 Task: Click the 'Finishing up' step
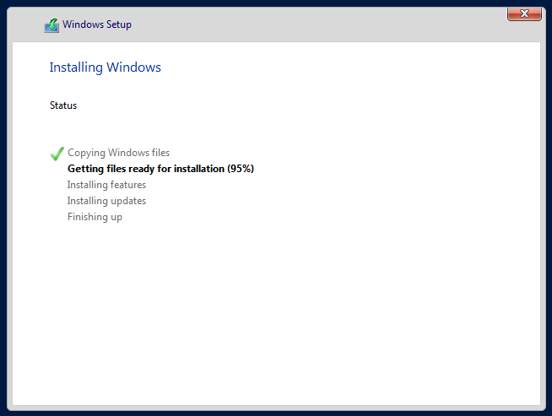(95, 217)
